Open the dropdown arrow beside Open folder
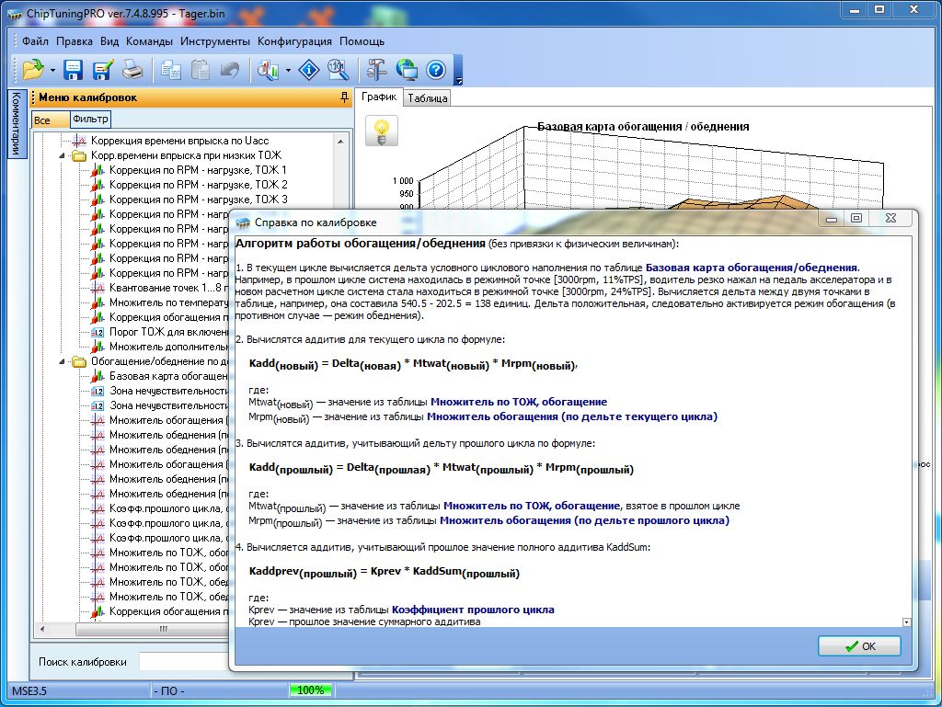This screenshot has width=942, height=707. click(52, 70)
